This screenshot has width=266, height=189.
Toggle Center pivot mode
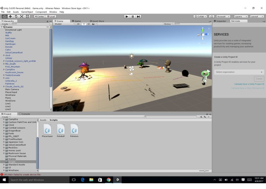click(x=39, y=16)
